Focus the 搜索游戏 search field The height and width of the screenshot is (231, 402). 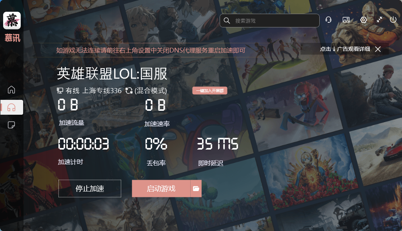(269, 21)
